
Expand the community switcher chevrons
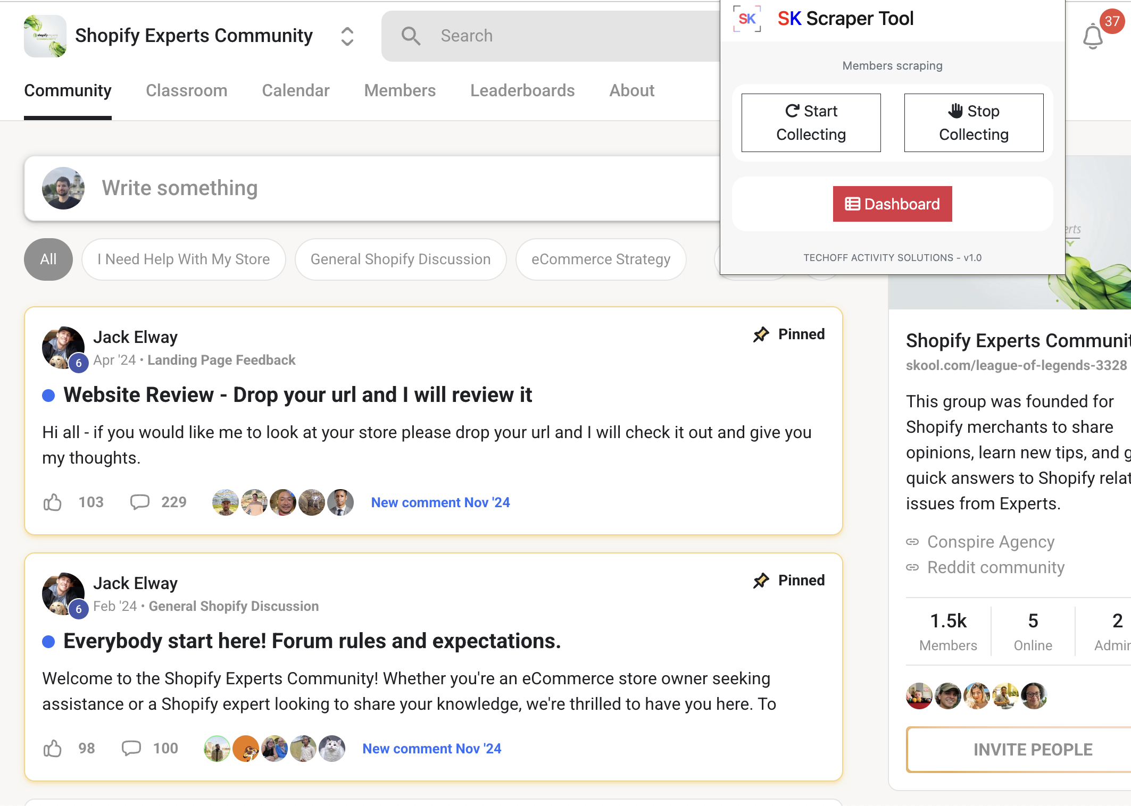coord(347,36)
